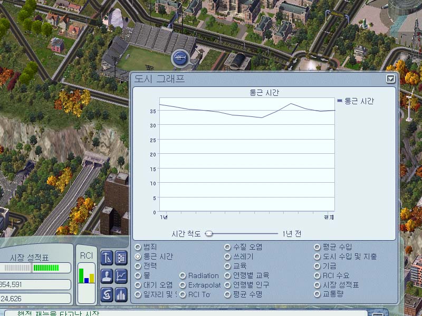Click the 도시 그래프 panel title
The height and width of the screenshot is (316, 422).
pos(159,78)
